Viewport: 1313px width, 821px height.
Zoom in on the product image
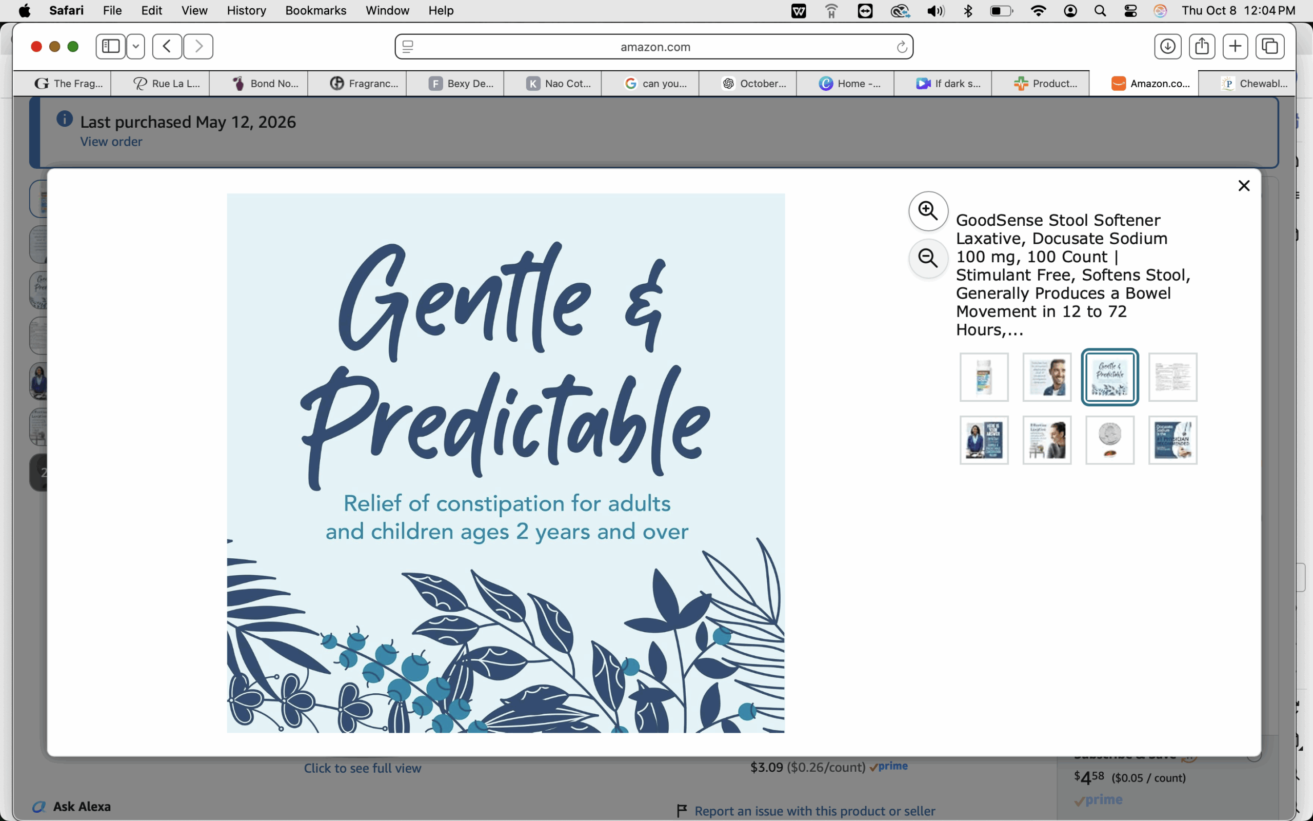pos(928,211)
